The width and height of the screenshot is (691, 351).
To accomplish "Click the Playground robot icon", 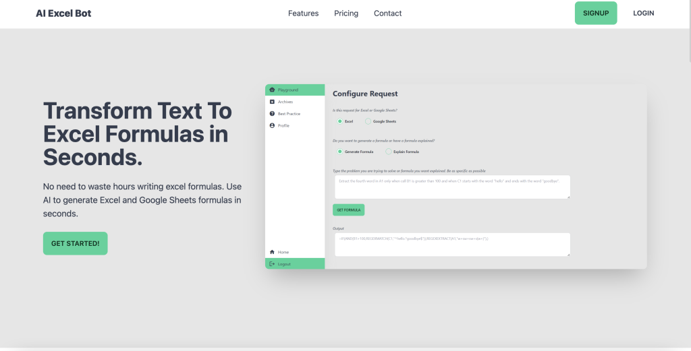I will click(x=272, y=90).
